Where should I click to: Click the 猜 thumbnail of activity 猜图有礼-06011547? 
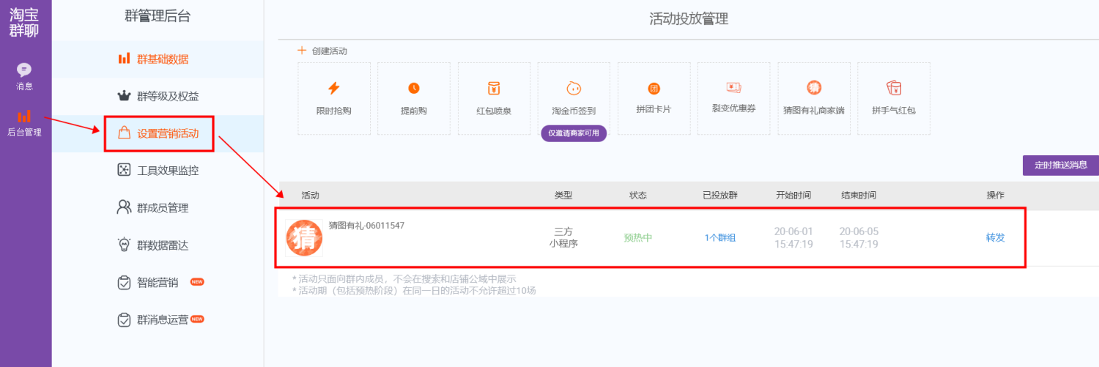coord(304,237)
